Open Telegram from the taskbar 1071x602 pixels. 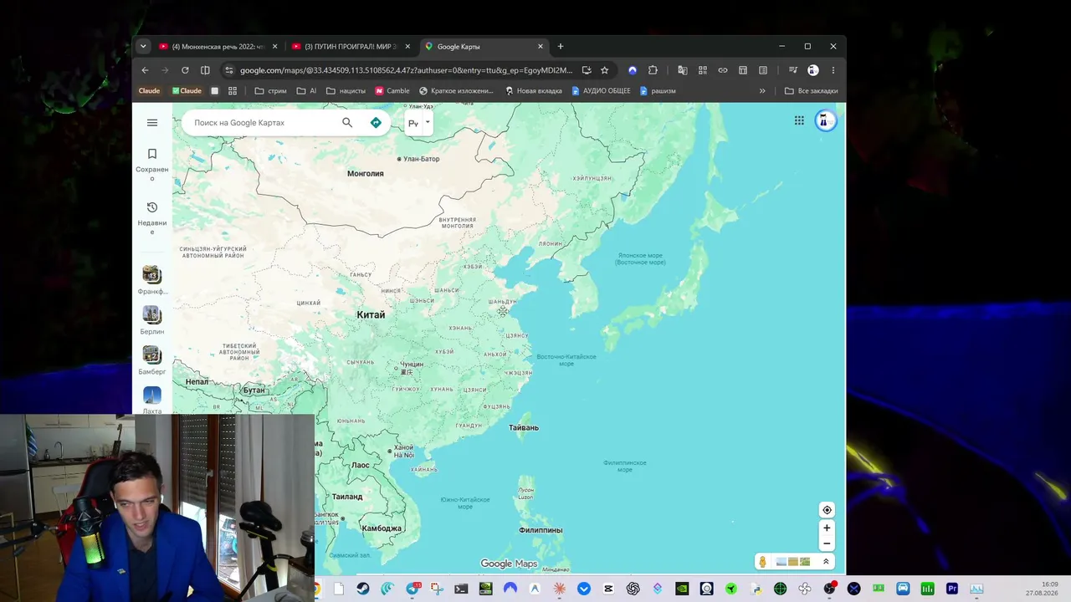[x=413, y=589]
